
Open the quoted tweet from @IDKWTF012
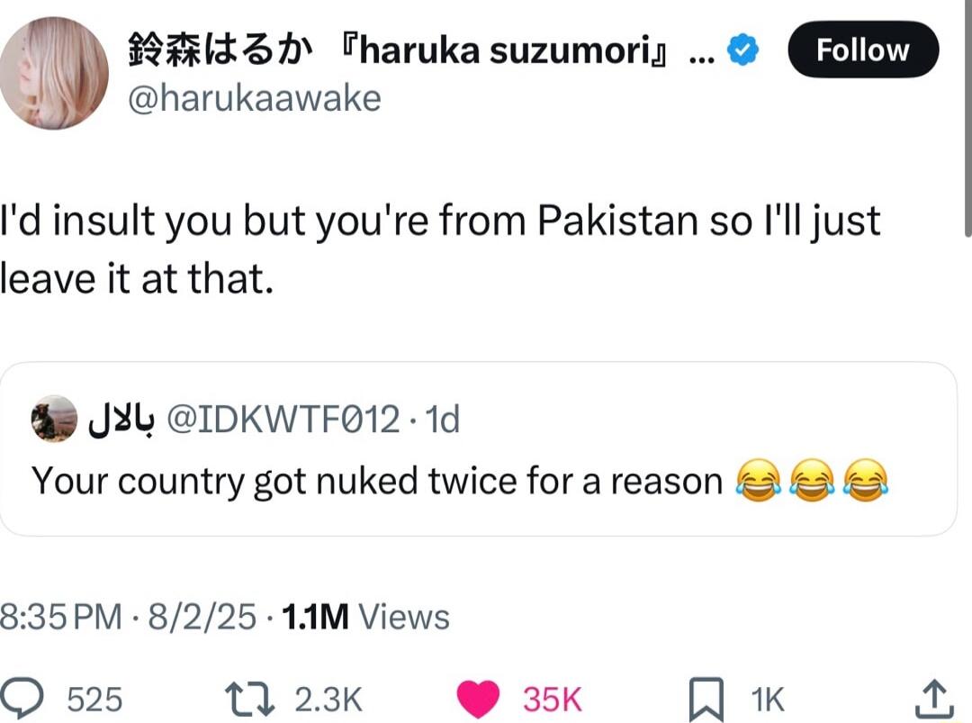point(478,449)
